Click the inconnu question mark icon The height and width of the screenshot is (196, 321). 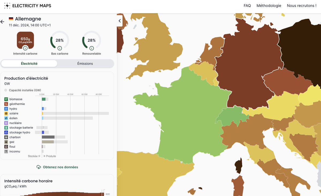6,151
